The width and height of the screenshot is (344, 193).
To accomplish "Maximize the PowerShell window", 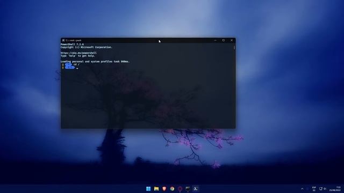I will [224, 40].
